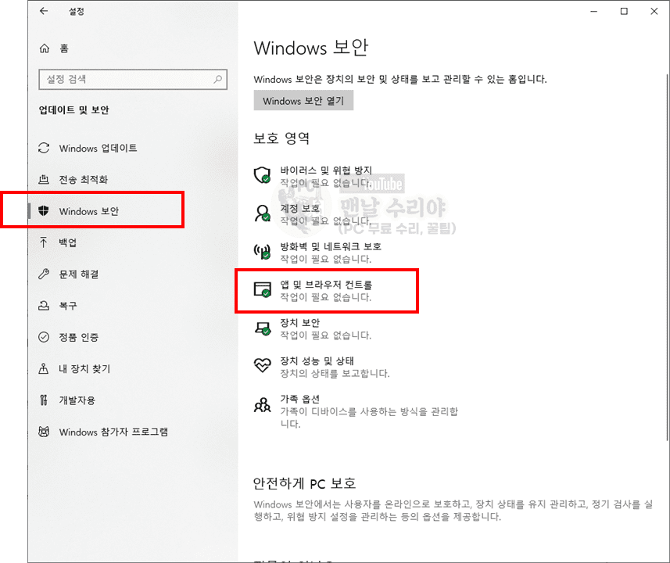Select 복구 in the sidebar
The height and width of the screenshot is (563, 670).
click(x=67, y=306)
